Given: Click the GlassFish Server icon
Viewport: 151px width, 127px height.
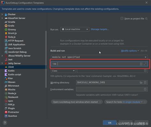Looking at the screenshot, I should [x=6, y=18].
